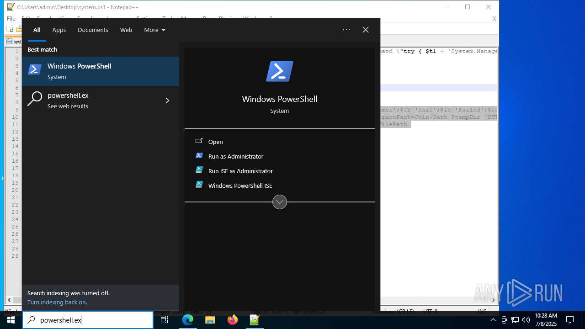This screenshot has height=329, width=585.
Task: Expand powershell.ex web result arrow
Action: click(167, 101)
